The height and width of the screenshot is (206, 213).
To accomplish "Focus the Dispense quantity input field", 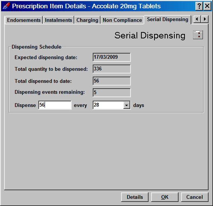I will coord(55,105).
